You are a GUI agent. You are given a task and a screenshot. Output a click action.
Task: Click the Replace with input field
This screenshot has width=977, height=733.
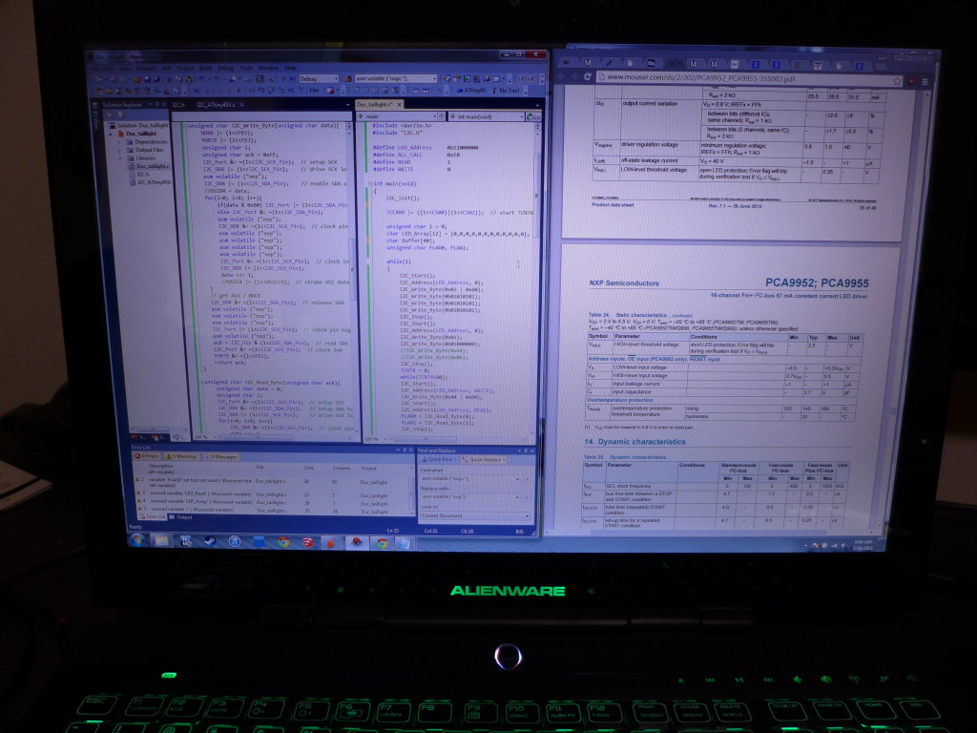tap(471, 497)
